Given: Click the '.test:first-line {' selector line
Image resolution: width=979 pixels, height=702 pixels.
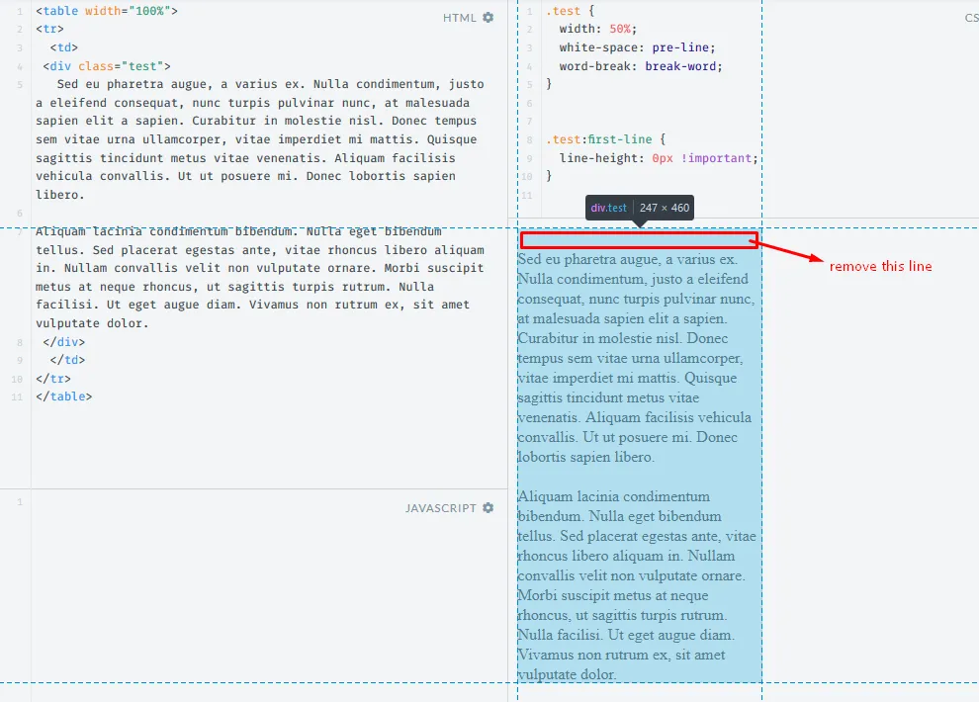Looking at the screenshot, I should coord(605,139).
